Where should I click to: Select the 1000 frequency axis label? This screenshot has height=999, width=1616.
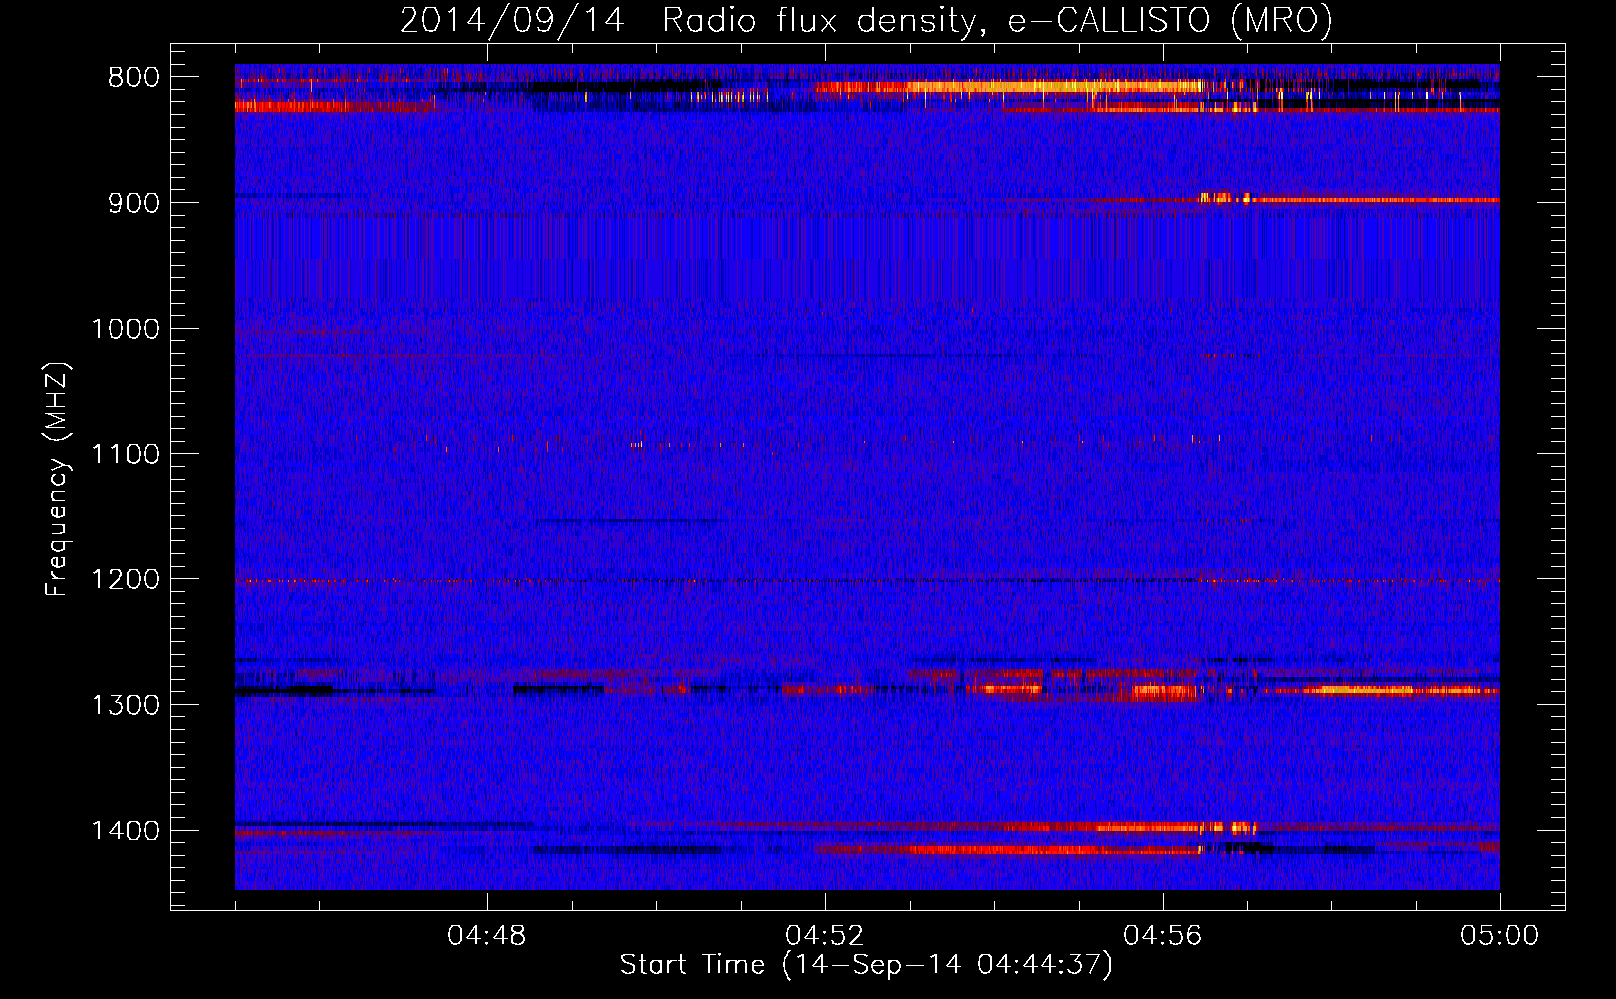[x=125, y=329]
